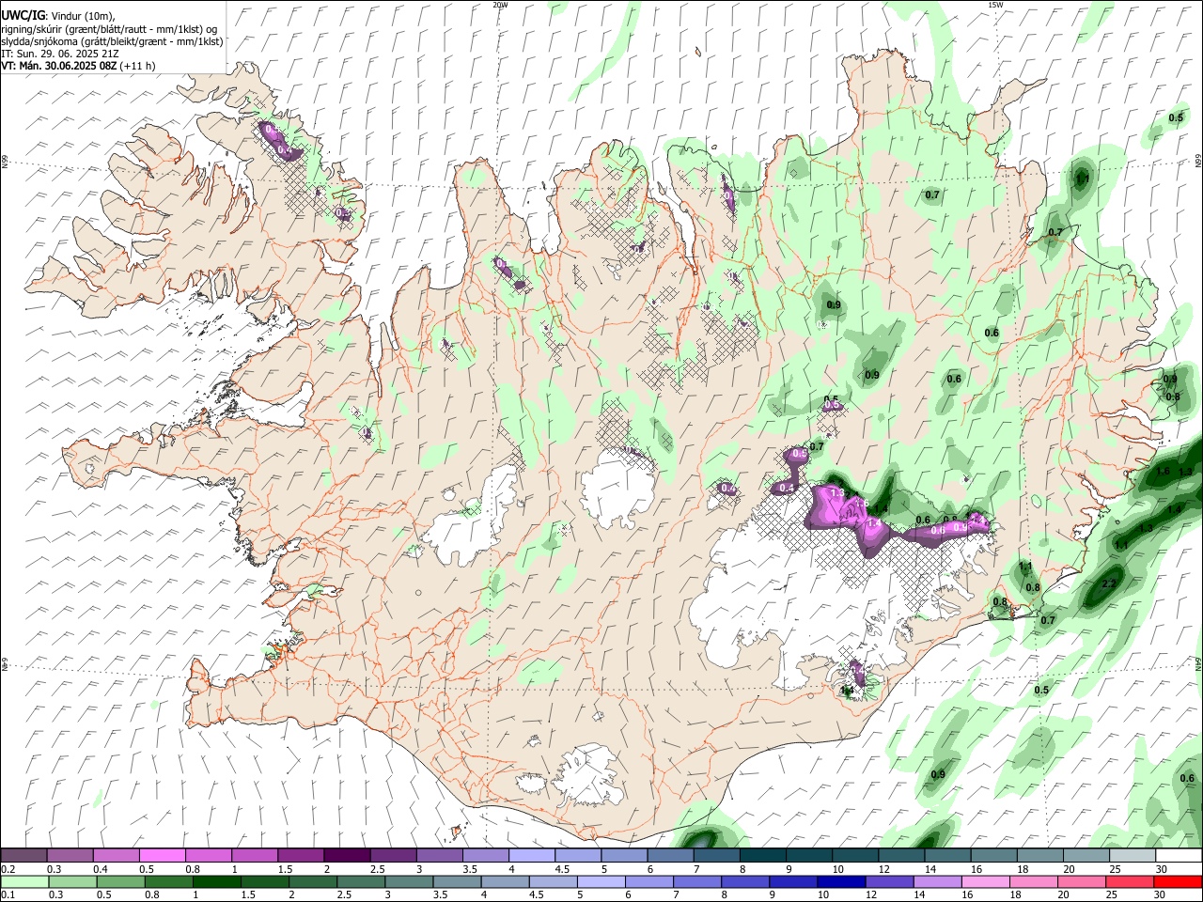1203x902 pixels.
Task: Click the bright magenta swatch above the upper-row 0.5 label
Action: pos(162,856)
